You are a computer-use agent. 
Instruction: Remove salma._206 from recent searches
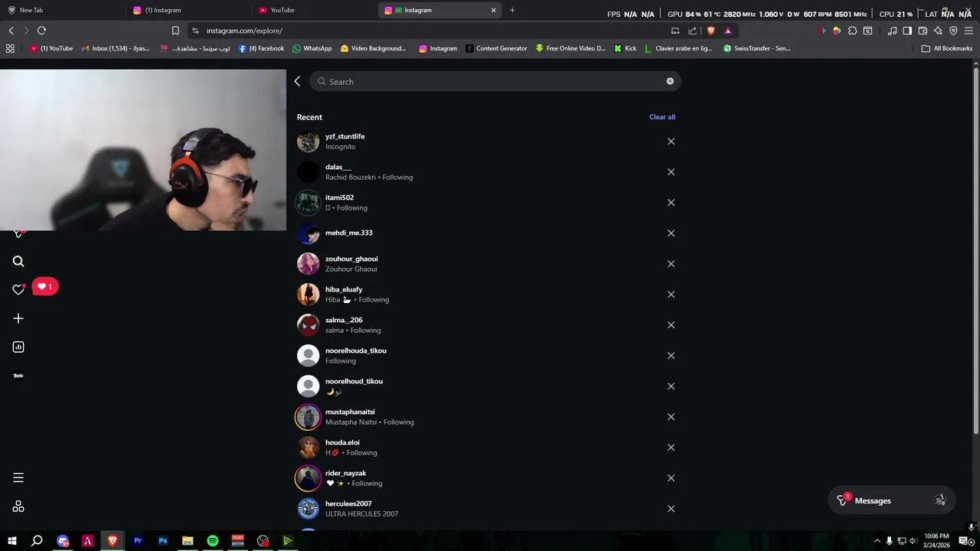tap(671, 325)
